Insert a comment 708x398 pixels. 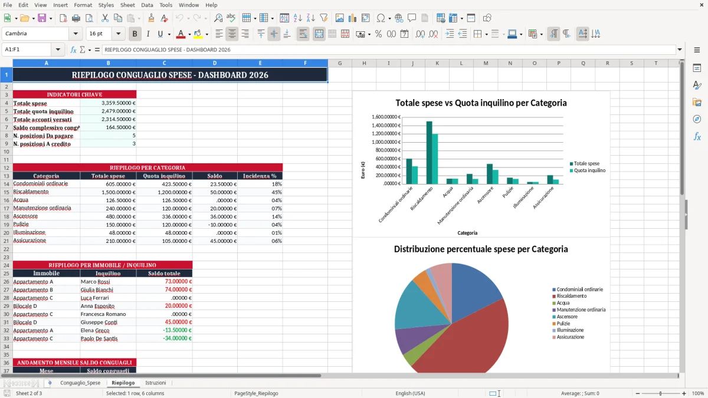[x=412, y=18]
